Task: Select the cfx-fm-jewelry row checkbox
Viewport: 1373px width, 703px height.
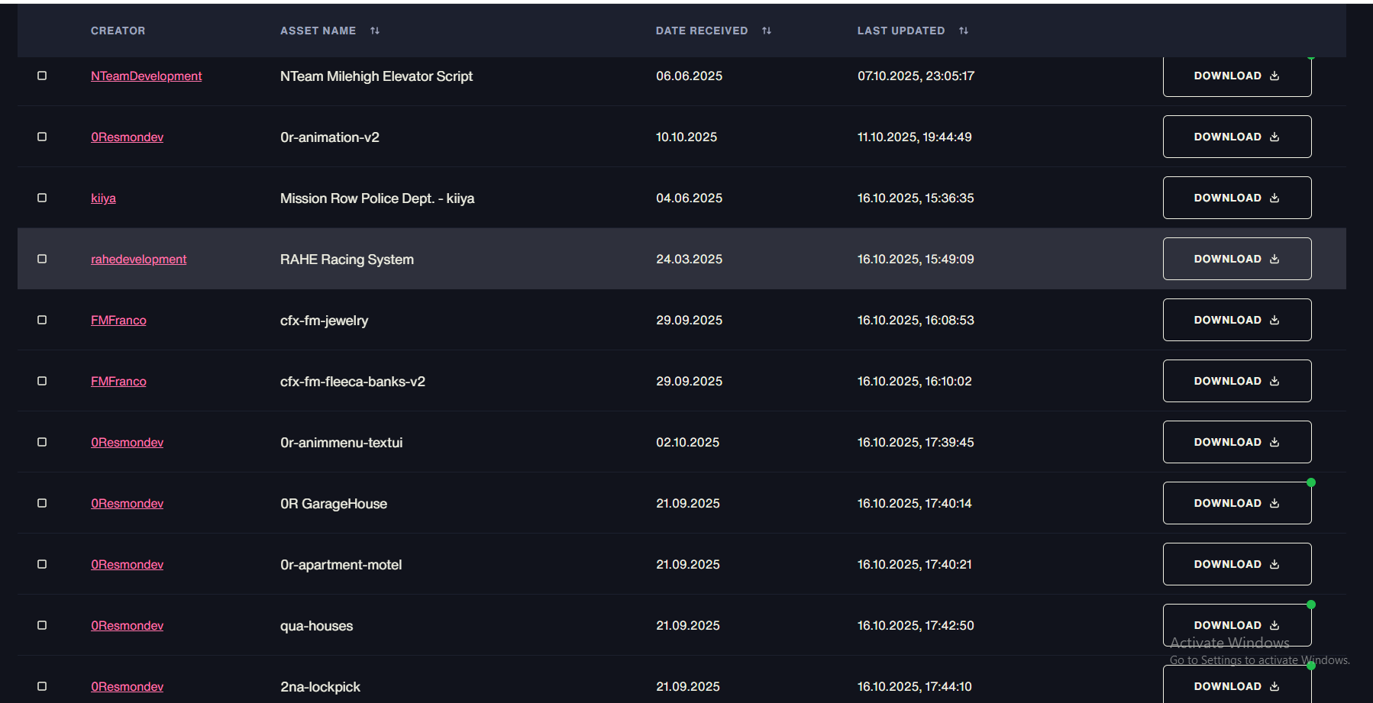Action: tap(42, 320)
